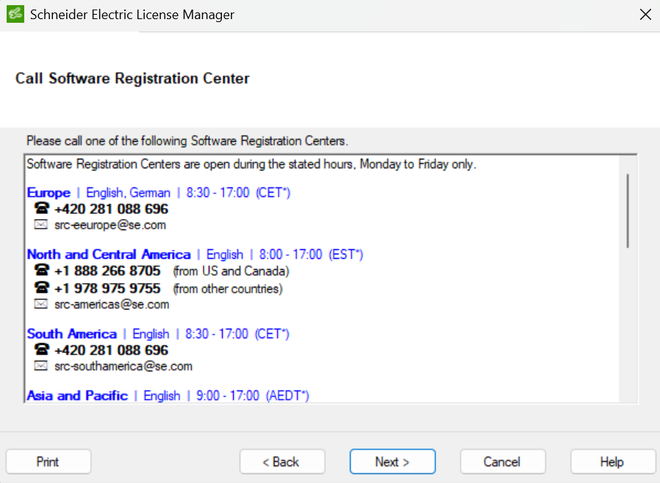Click the sentence about Monday to Friday hours
Image resolution: width=660 pixels, height=483 pixels.
(x=251, y=164)
